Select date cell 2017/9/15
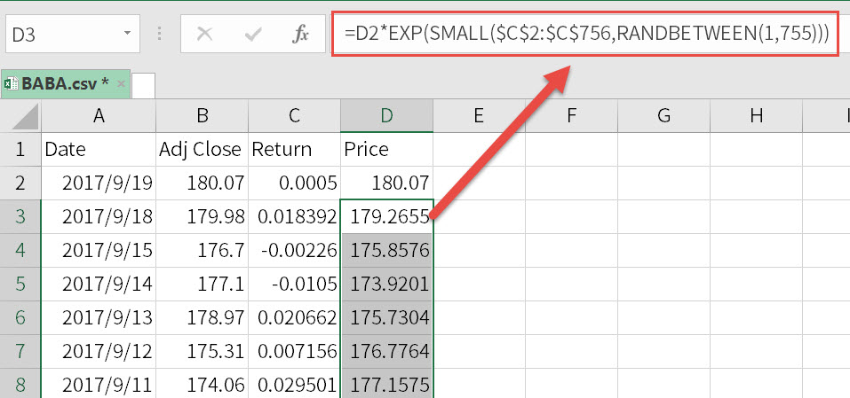Screen dimensions: 850x398 [99, 250]
